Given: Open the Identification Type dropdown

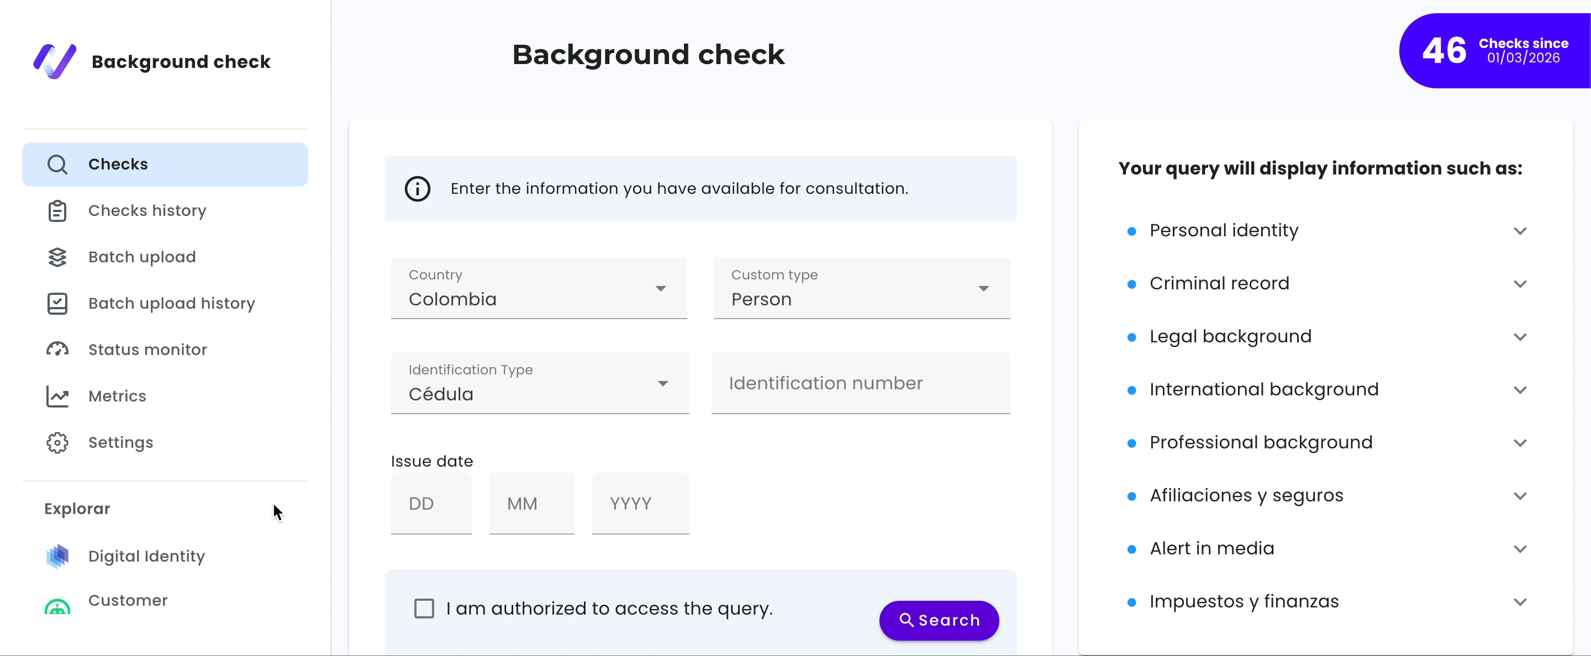Looking at the screenshot, I should tap(539, 383).
